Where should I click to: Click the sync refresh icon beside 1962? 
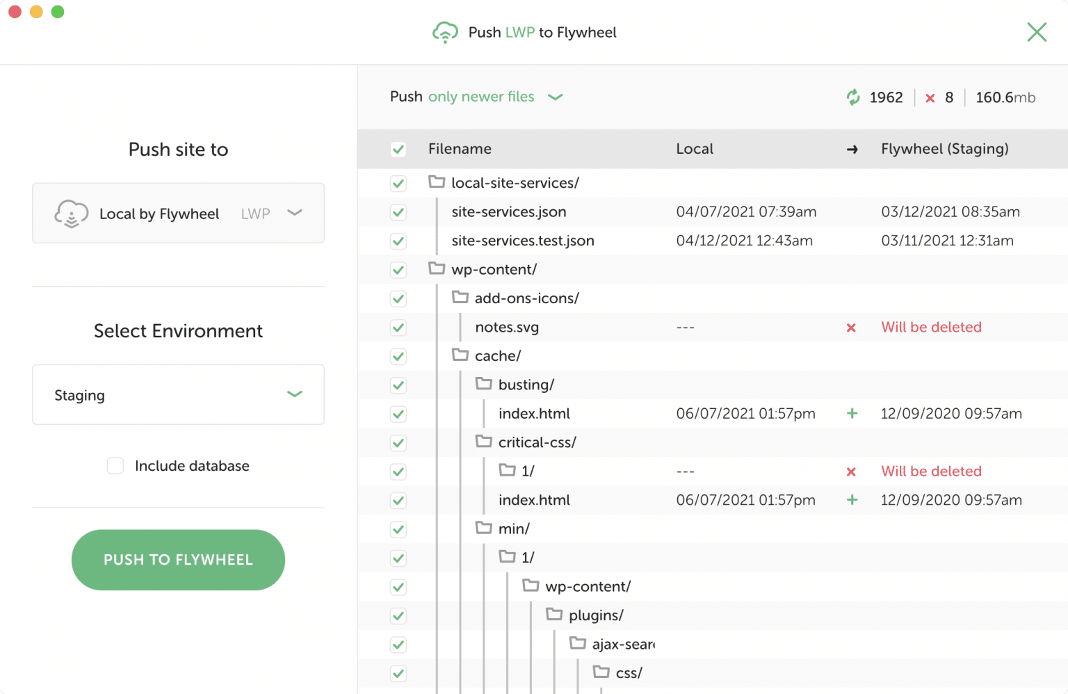853,97
